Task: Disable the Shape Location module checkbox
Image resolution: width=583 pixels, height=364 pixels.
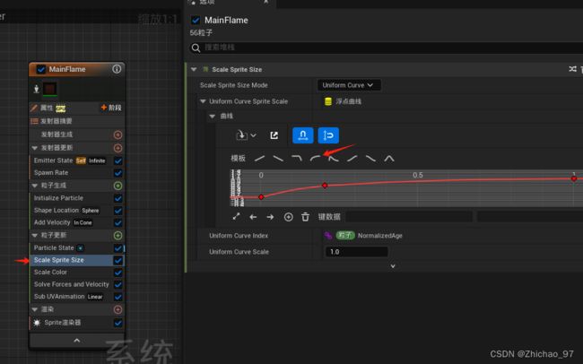Action: point(117,211)
